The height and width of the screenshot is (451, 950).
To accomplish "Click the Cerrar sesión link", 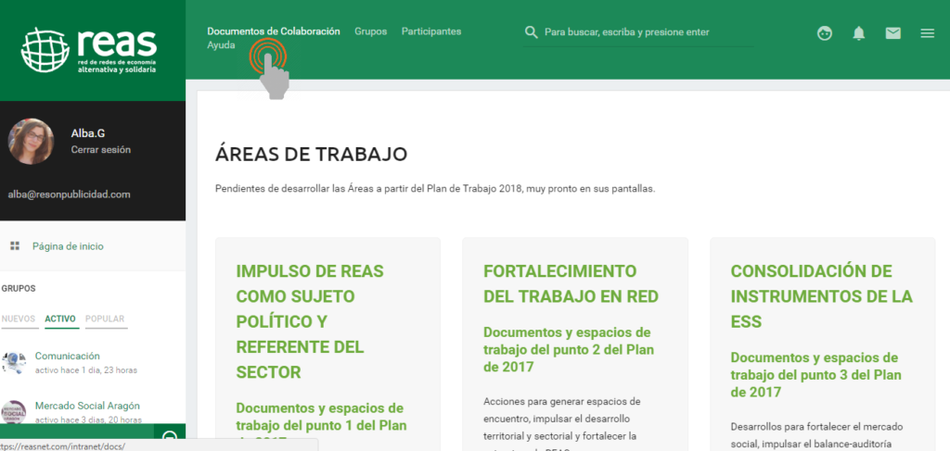I will click(100, 149).
